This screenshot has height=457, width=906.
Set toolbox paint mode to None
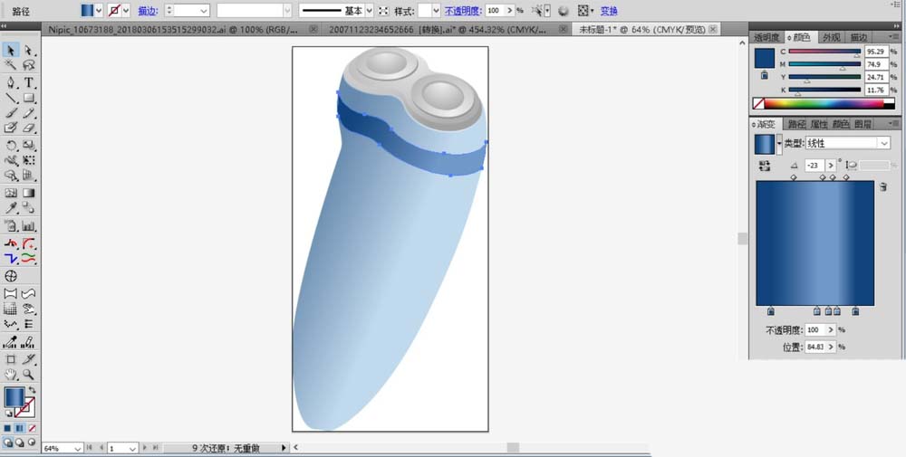pos(32,428)
